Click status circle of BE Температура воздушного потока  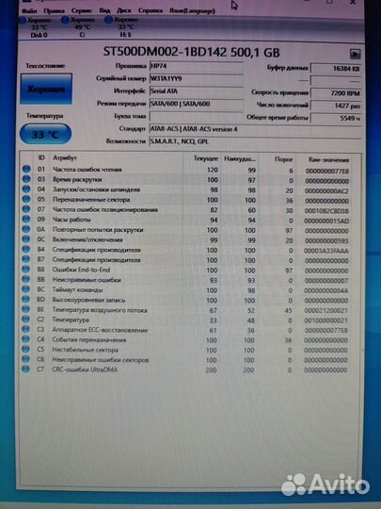[x=26, y=309]
